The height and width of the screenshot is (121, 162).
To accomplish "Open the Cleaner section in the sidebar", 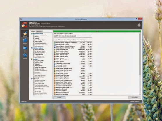I will (x=25, y=33).
